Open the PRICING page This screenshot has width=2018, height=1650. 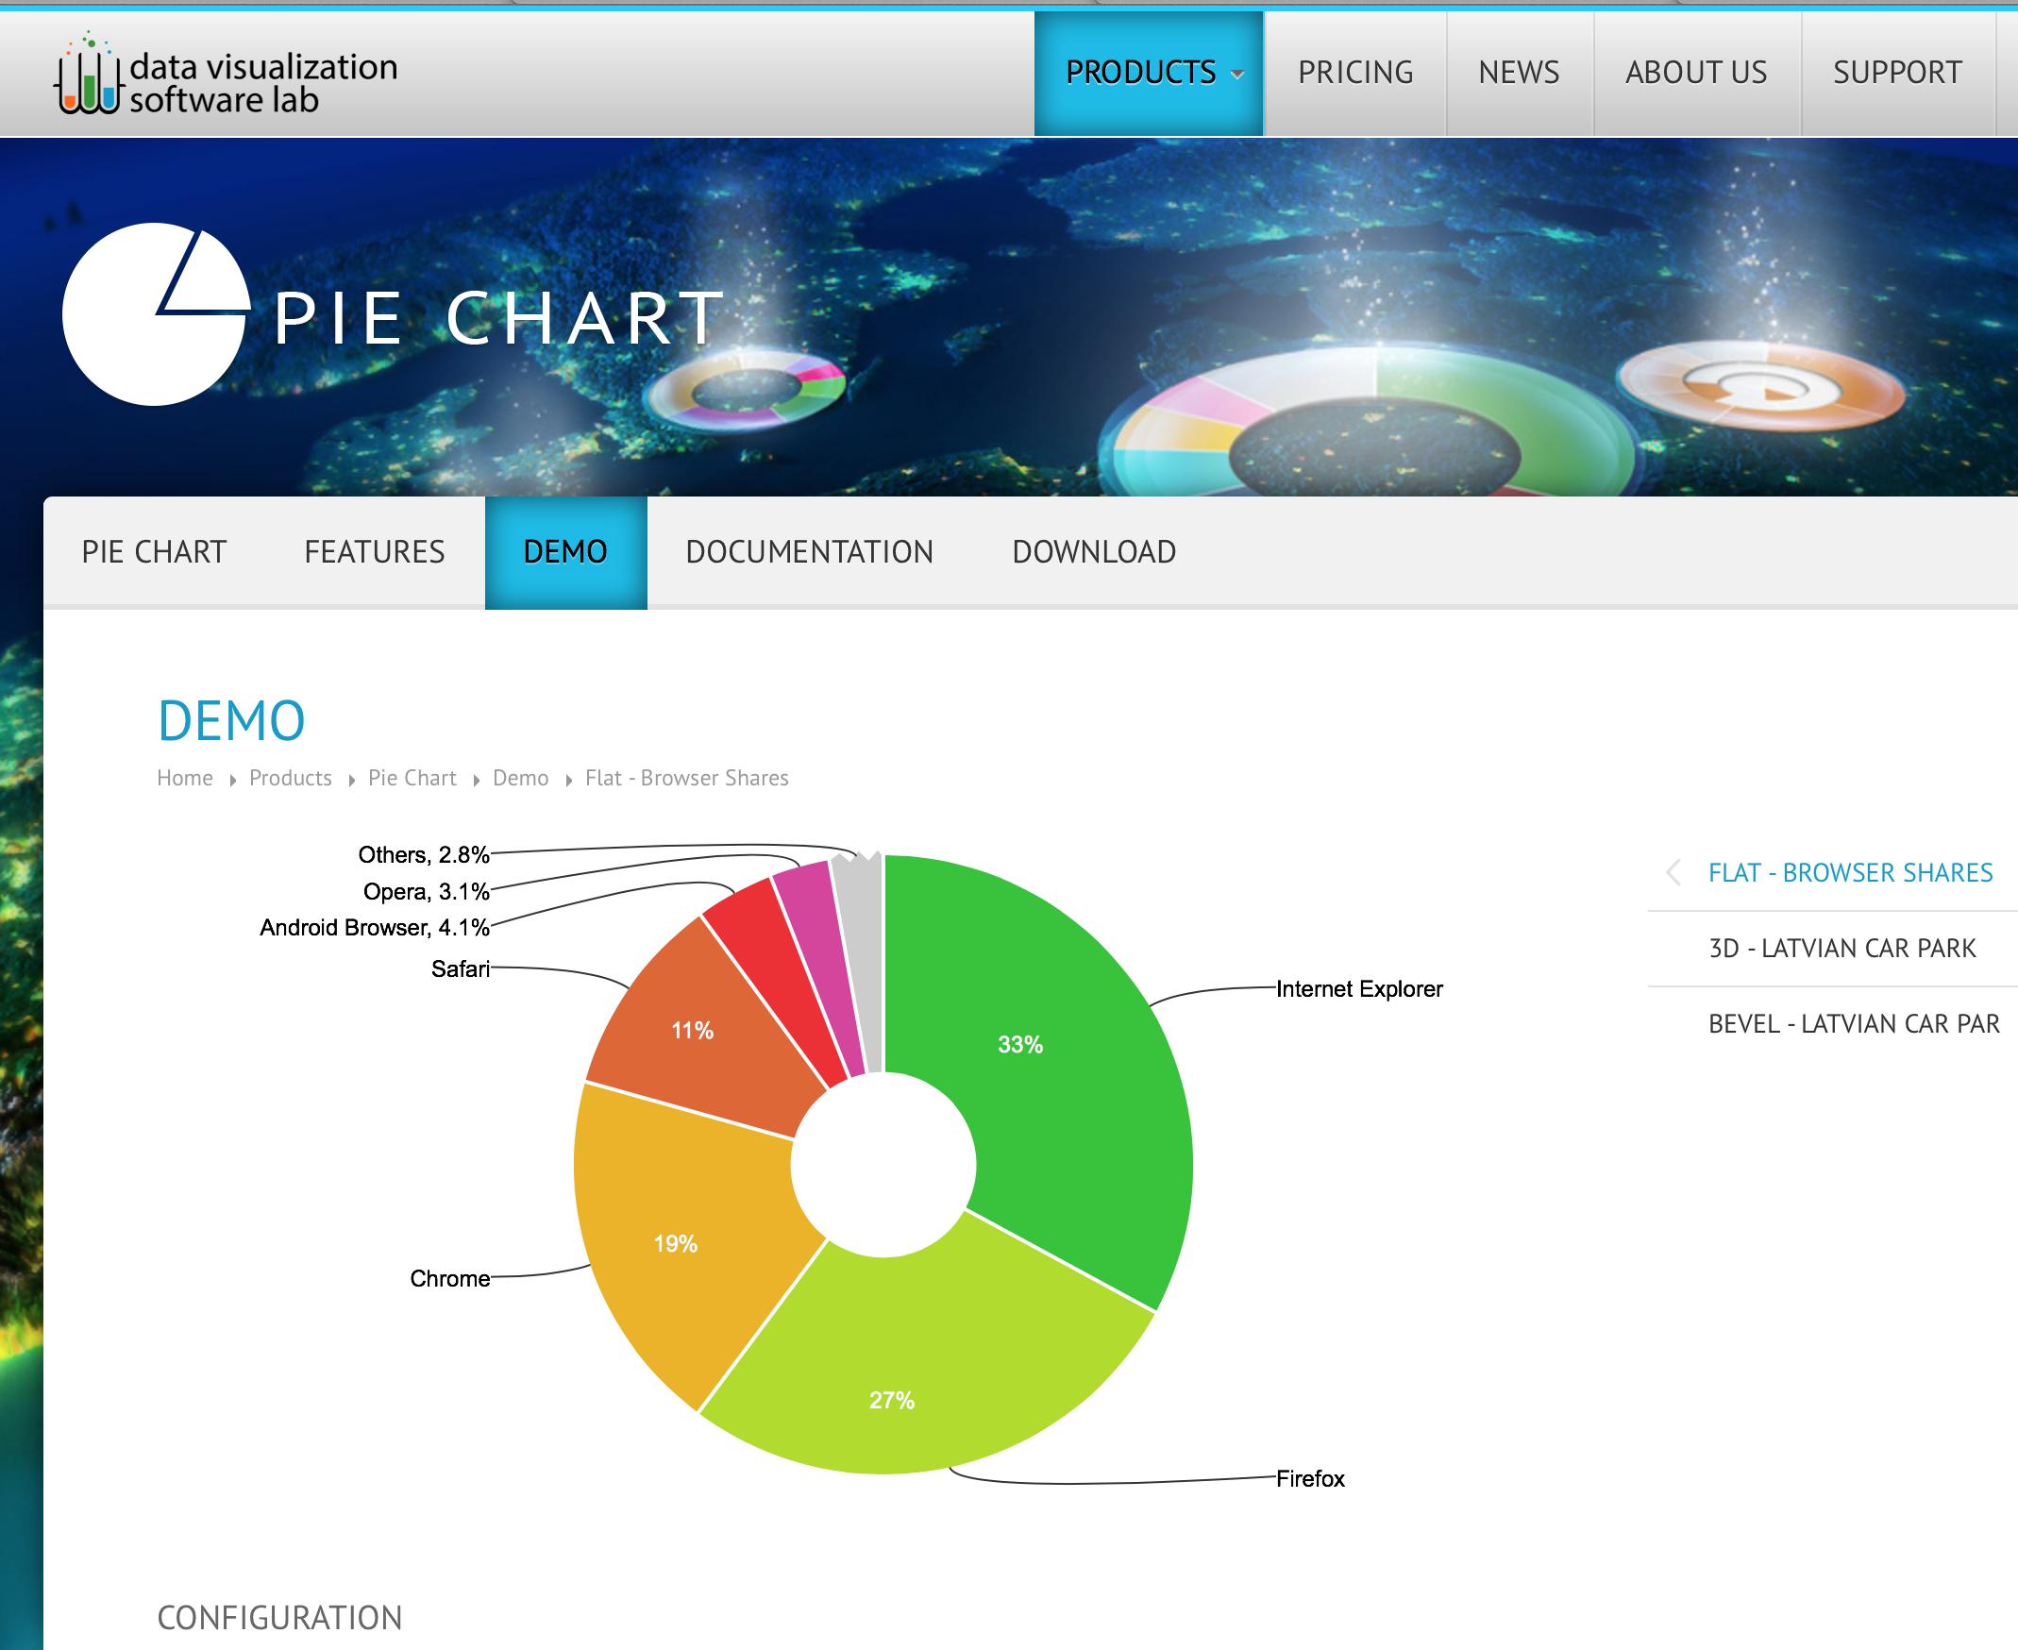[1355, 73]
